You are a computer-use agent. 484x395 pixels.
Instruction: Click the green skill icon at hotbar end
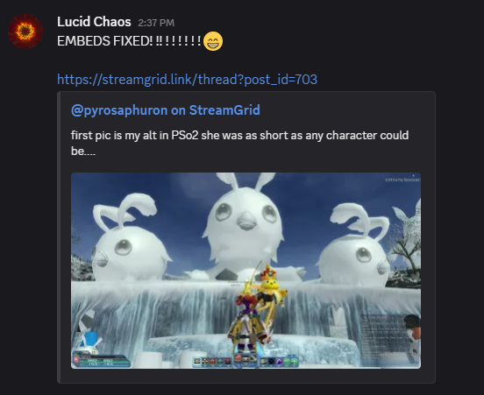coord(294,362)
